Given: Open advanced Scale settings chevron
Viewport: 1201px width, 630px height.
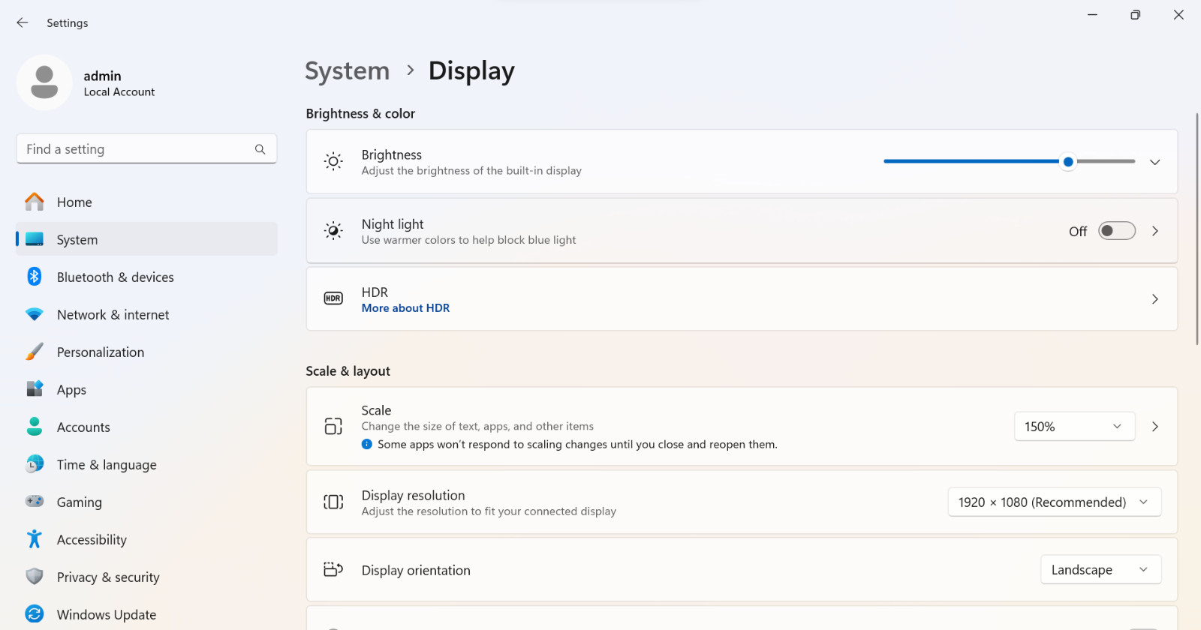Looking at the screenshot, I should click(1155, 427).
